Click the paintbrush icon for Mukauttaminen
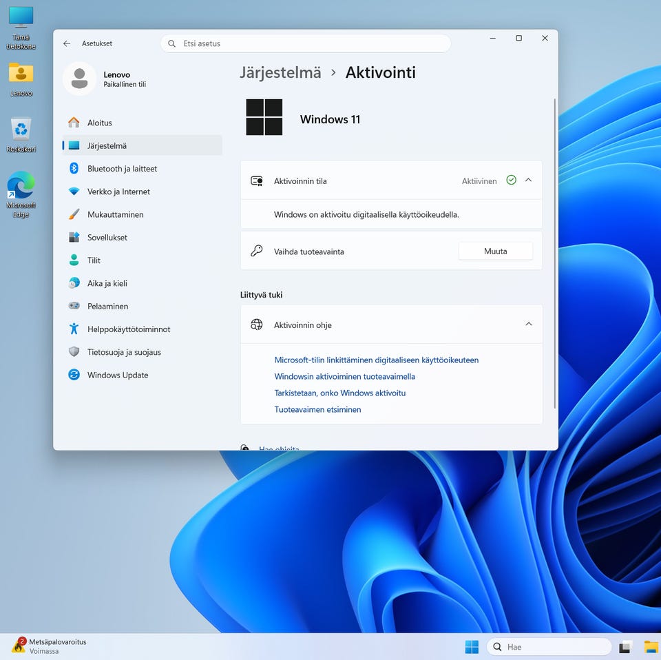661x660 pixels. coord(74,214)
